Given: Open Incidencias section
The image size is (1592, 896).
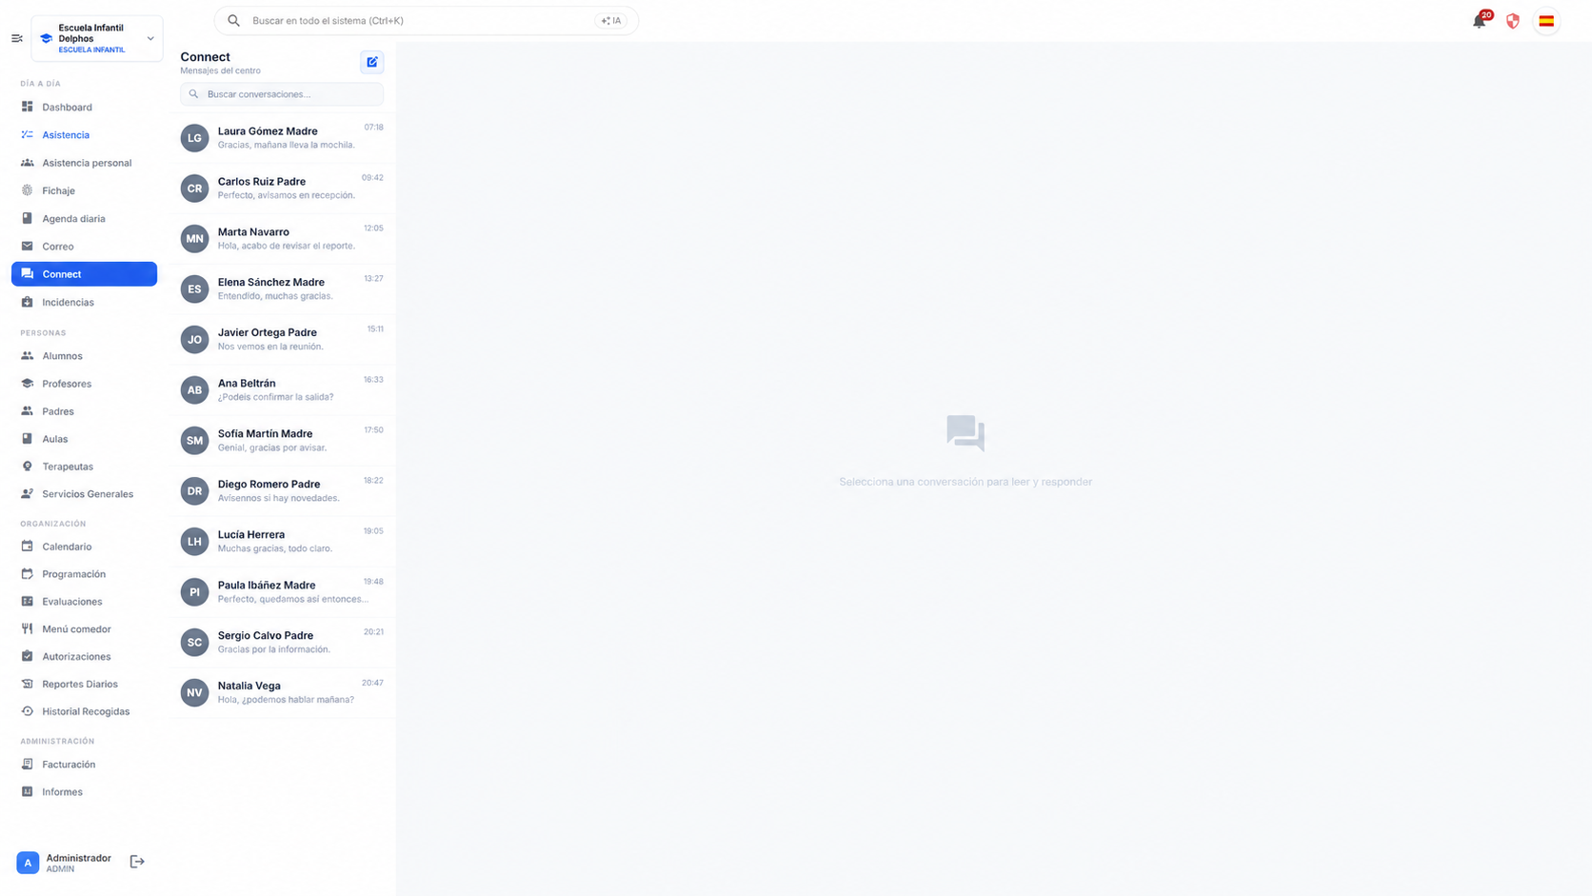Looking at the screenshot, I should click(x=84, y=303).
